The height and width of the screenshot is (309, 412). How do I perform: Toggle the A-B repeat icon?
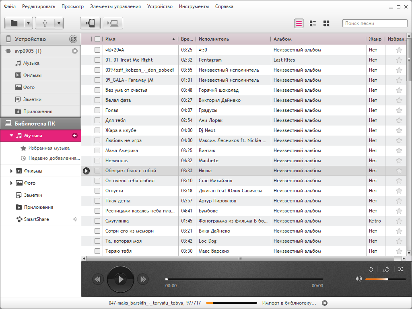(x=386, y=269)
